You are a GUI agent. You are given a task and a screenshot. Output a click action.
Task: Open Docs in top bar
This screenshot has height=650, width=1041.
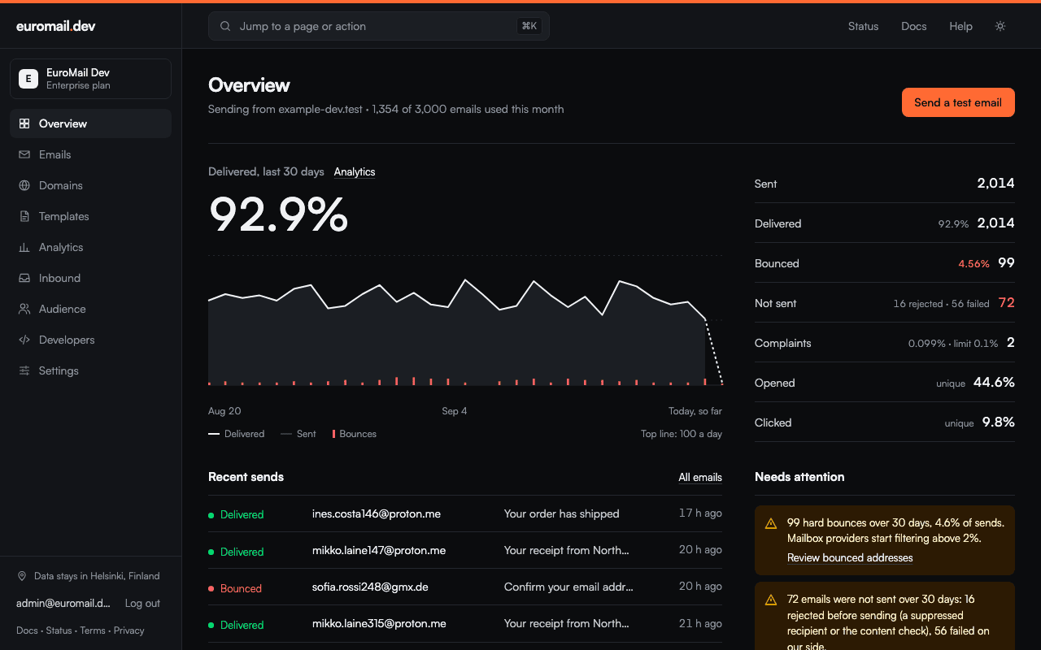pos(914,26)
